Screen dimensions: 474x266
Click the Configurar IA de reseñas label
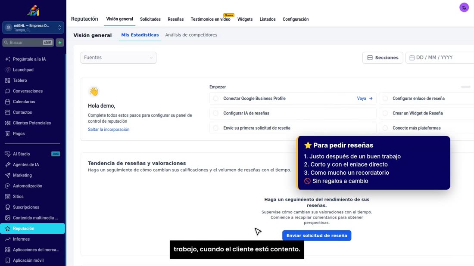pos(246,113)
